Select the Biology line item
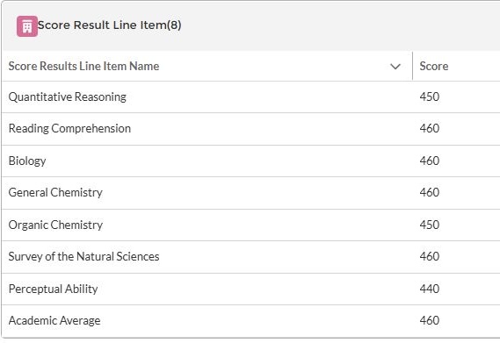Viewport: 500px width, 343px height. click(27, 161)
